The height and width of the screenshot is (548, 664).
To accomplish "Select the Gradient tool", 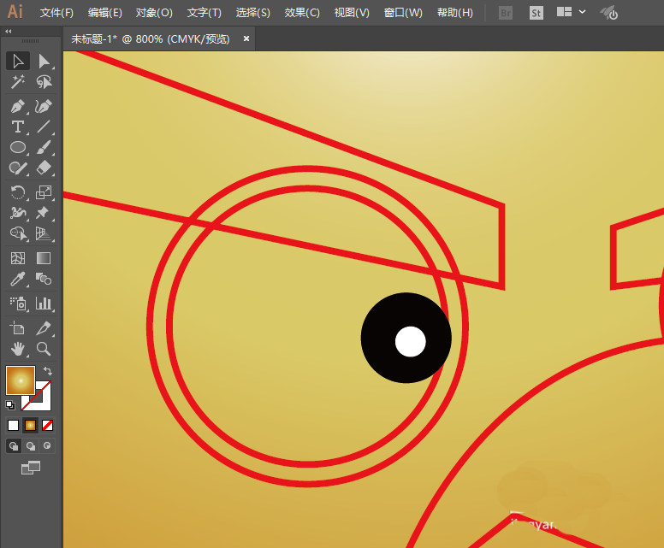I will pos(44,258).
